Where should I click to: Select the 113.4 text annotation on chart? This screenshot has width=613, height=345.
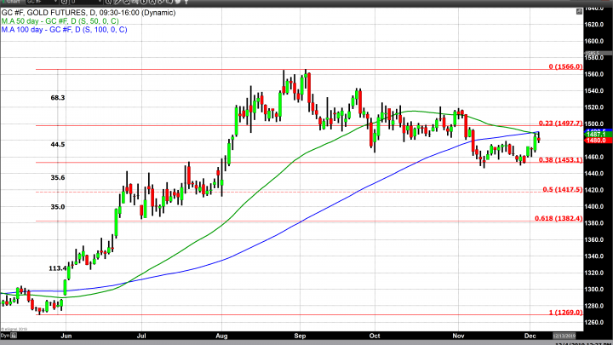click(x=58, y=267)
